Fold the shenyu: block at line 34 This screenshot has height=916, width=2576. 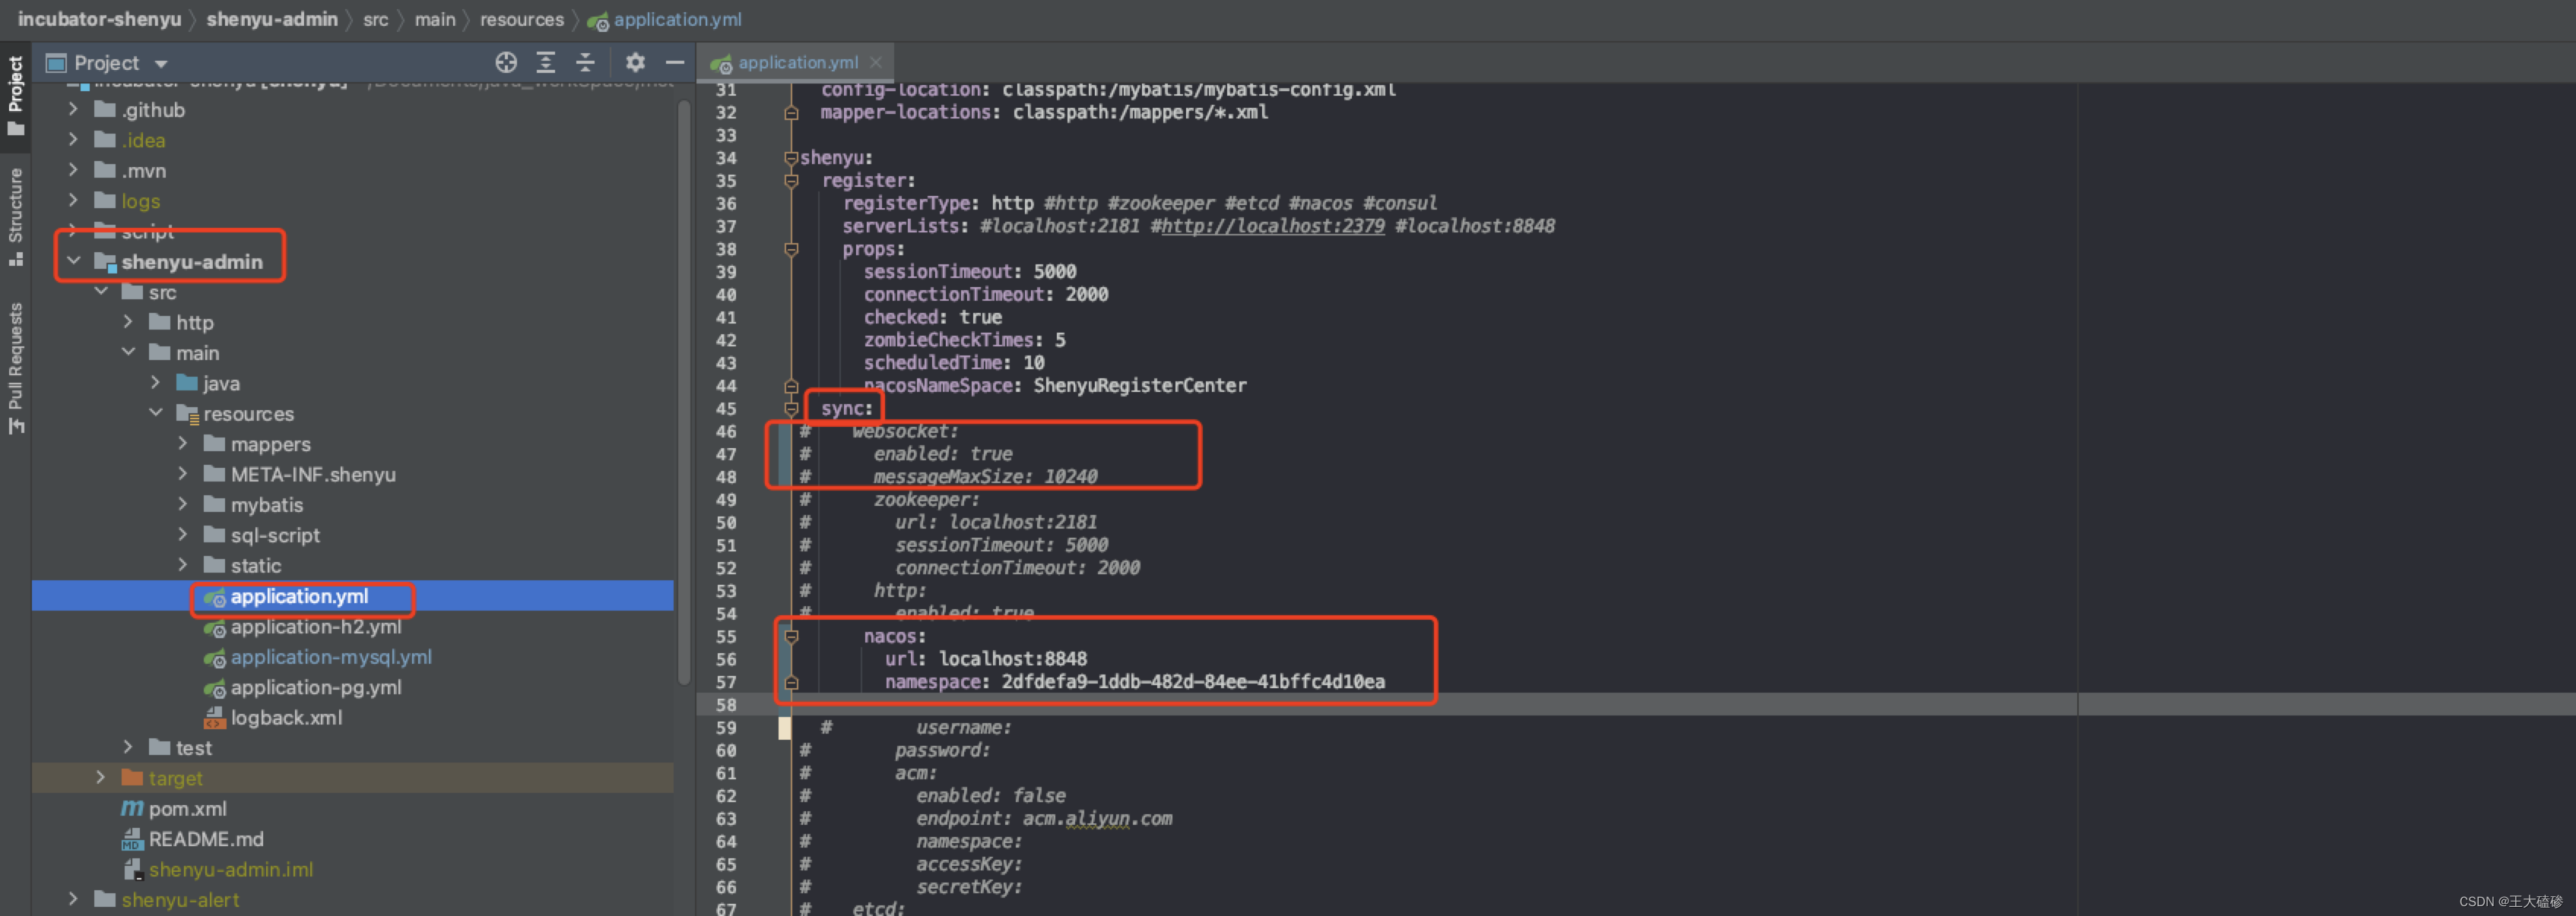pos(791,158)
